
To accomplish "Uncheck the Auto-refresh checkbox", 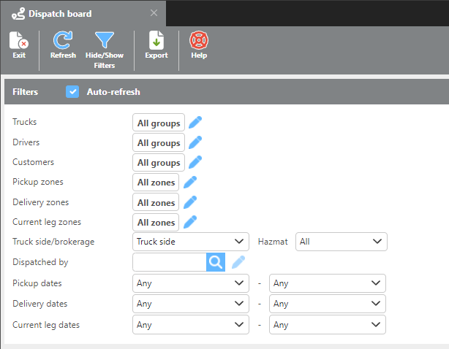I will 72,92.
